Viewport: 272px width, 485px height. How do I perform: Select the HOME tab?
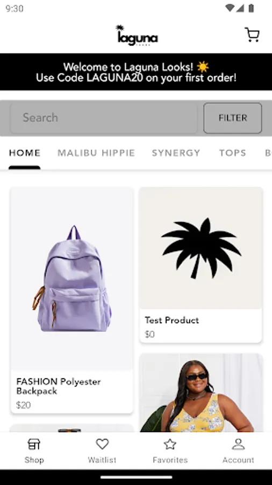point(25,153)
